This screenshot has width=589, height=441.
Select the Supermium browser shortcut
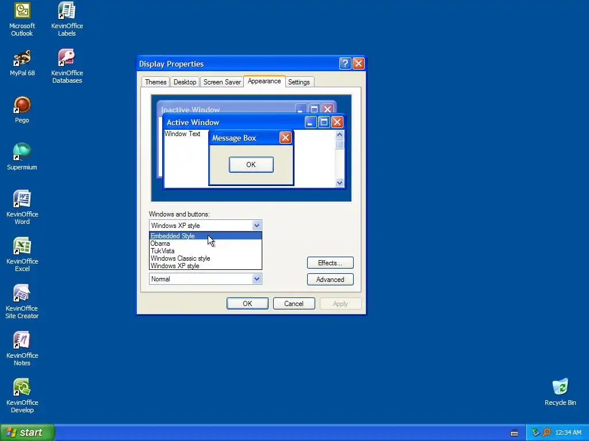tap(22, 157)
